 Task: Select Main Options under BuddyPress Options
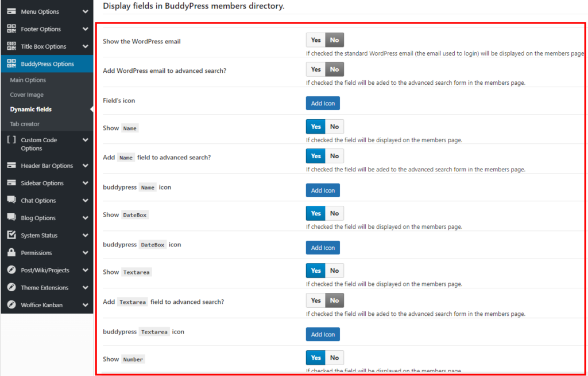[28, 80]
